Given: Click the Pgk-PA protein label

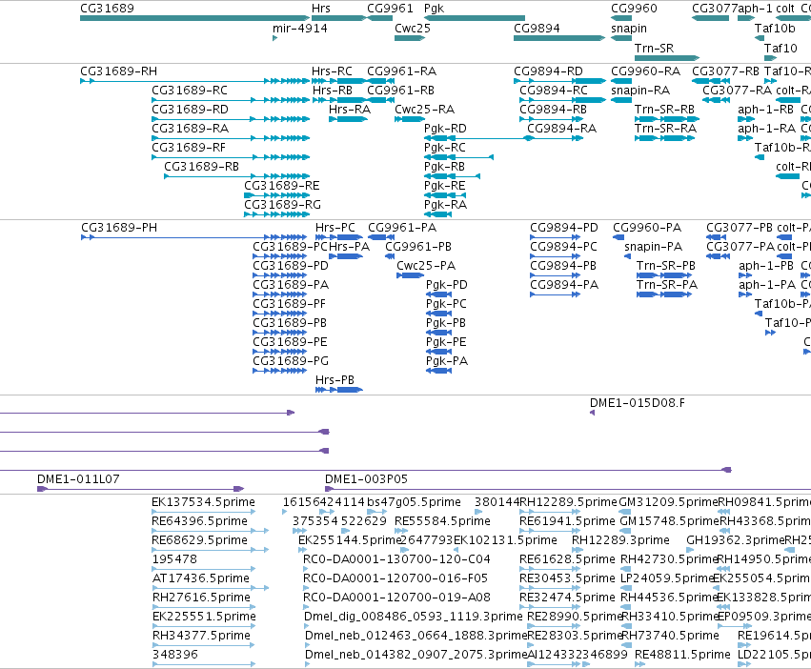Looking at the screenshot, I should (x=447, y=361).
